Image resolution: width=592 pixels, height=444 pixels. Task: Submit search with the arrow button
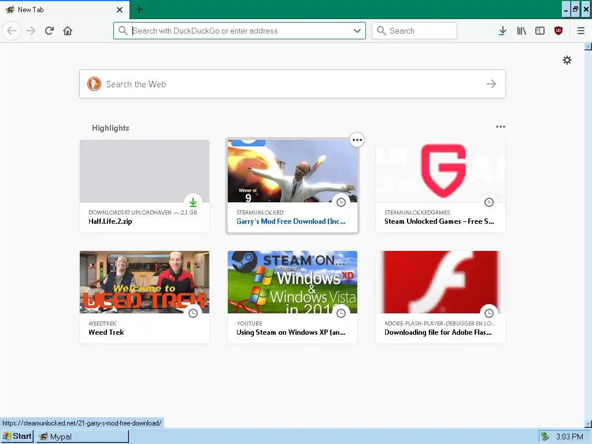(491, 84)
